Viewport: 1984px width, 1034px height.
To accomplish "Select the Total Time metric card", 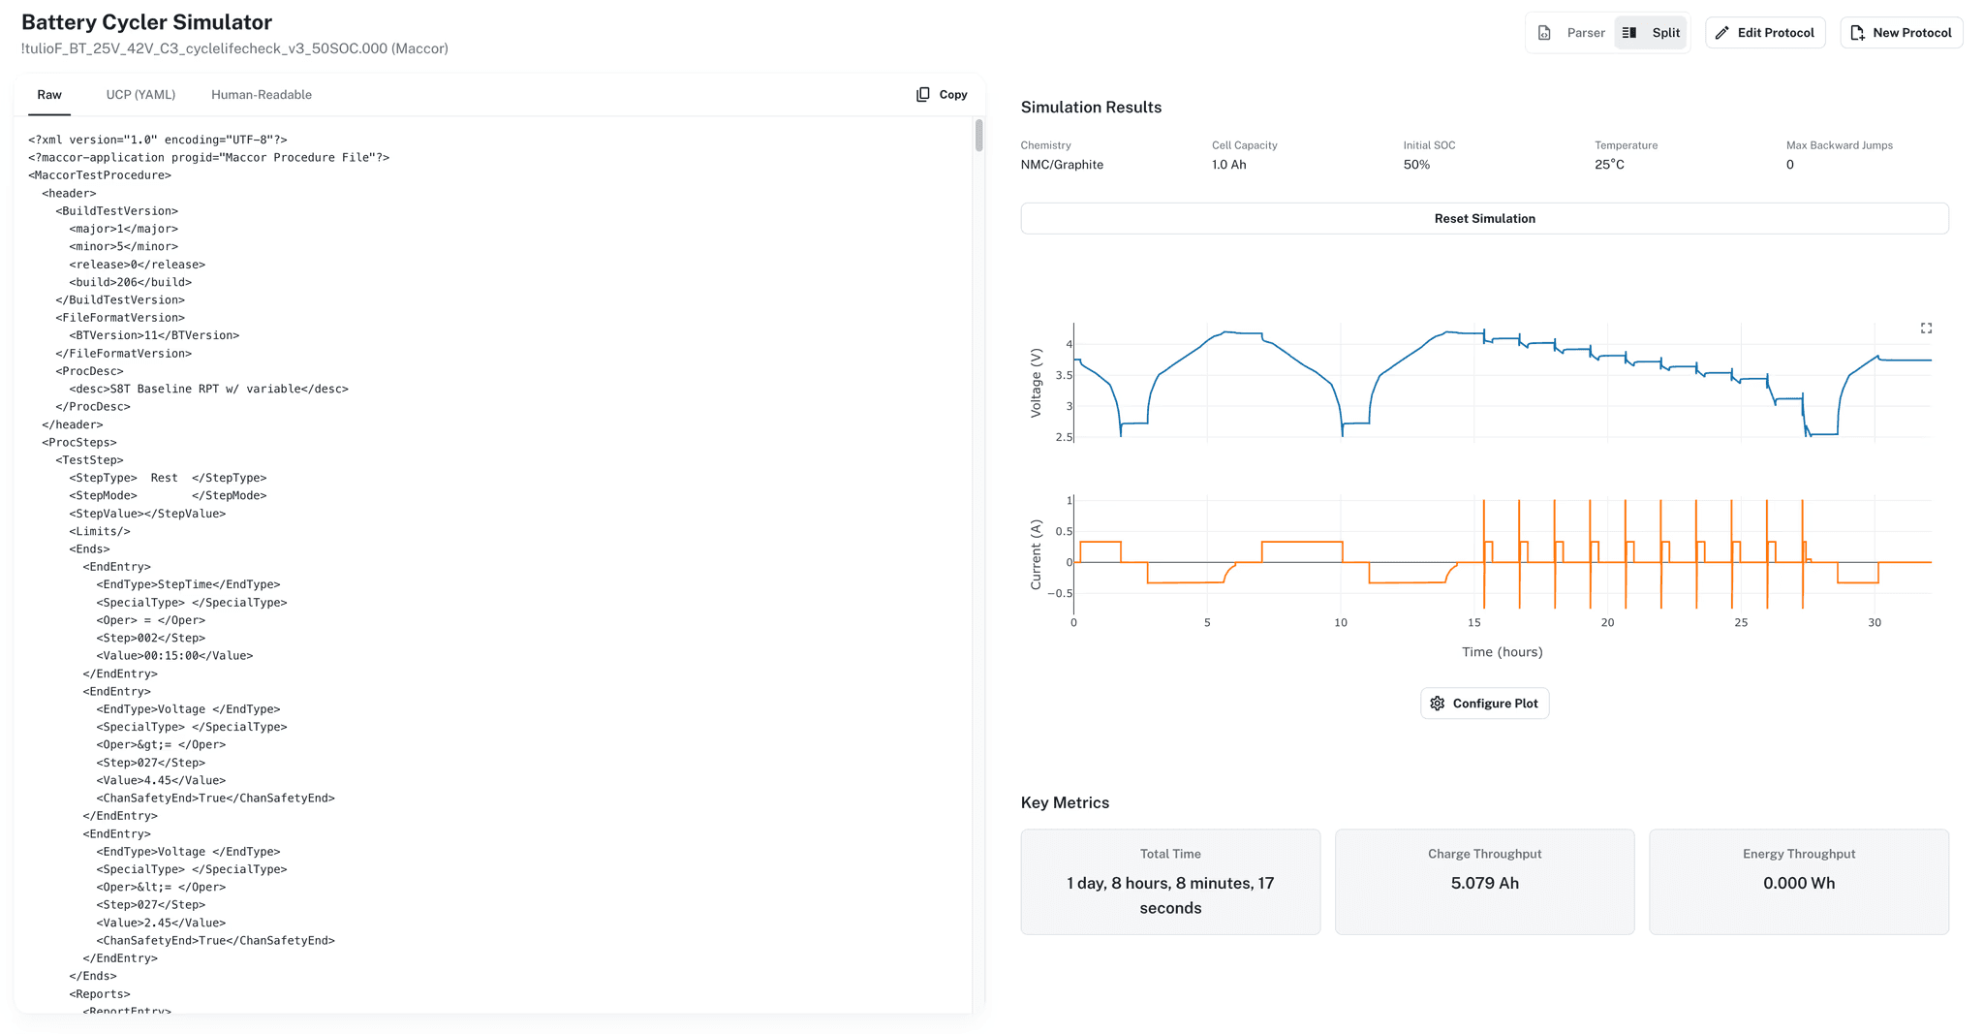I will click(x=1169, y=882).
